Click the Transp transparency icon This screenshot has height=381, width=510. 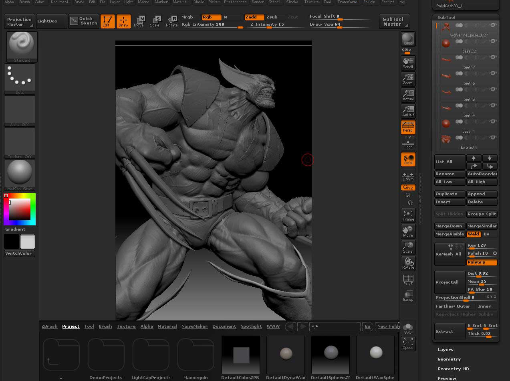[408, 296]
